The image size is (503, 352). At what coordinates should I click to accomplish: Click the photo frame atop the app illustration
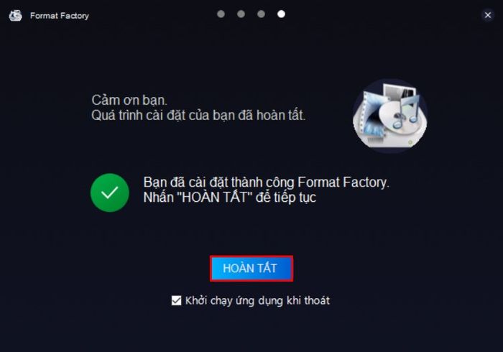(400, 92)
